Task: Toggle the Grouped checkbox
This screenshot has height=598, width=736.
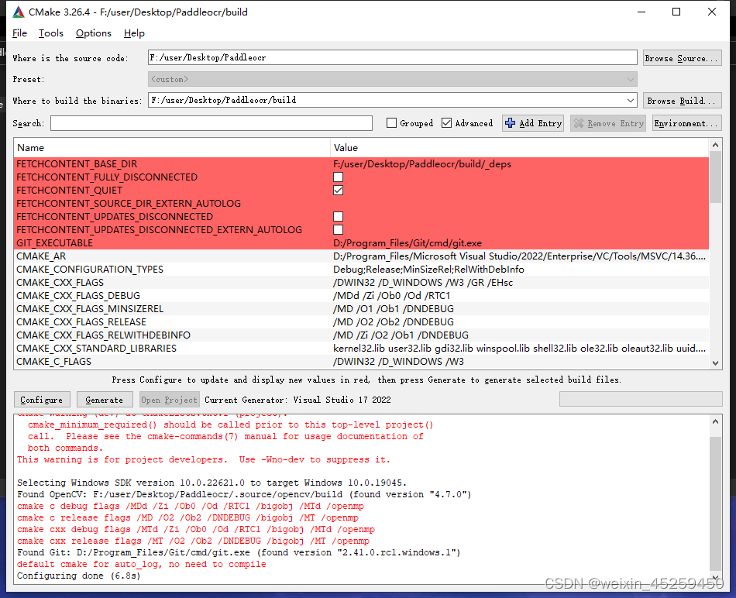Action: [391, 123]
